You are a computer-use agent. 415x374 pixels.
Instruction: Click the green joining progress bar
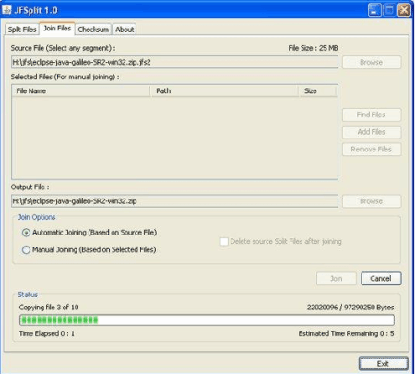(207, 320)
